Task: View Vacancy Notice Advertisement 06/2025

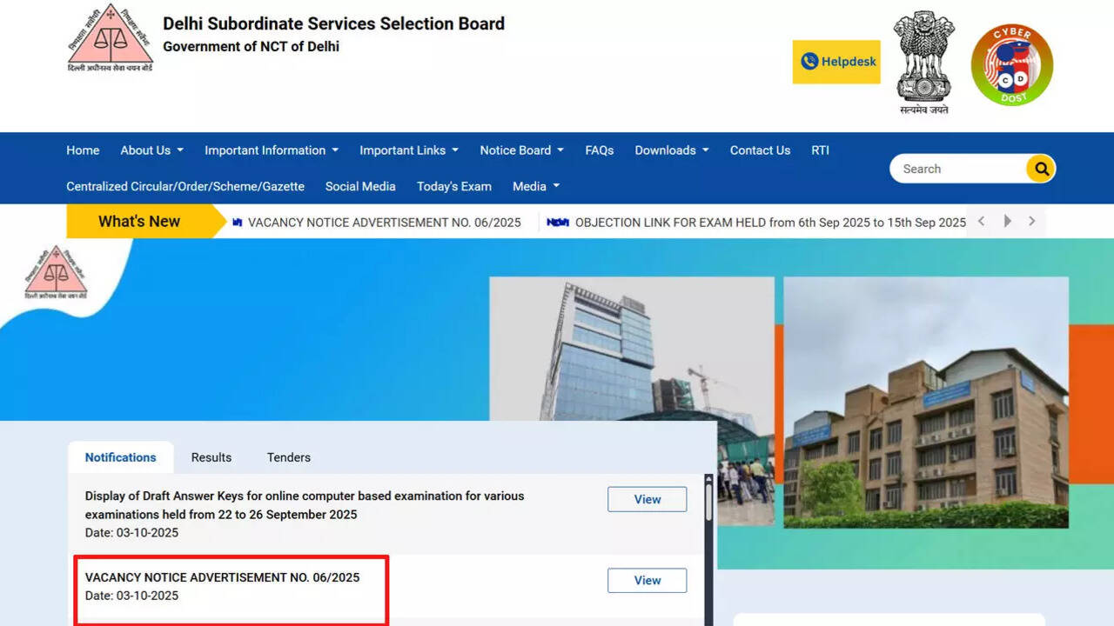Action: click(647, 580)
